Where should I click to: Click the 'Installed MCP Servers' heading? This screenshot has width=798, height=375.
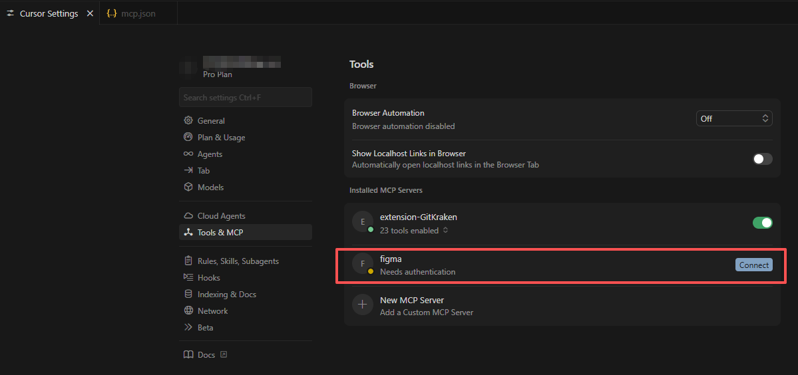(386, 190)
